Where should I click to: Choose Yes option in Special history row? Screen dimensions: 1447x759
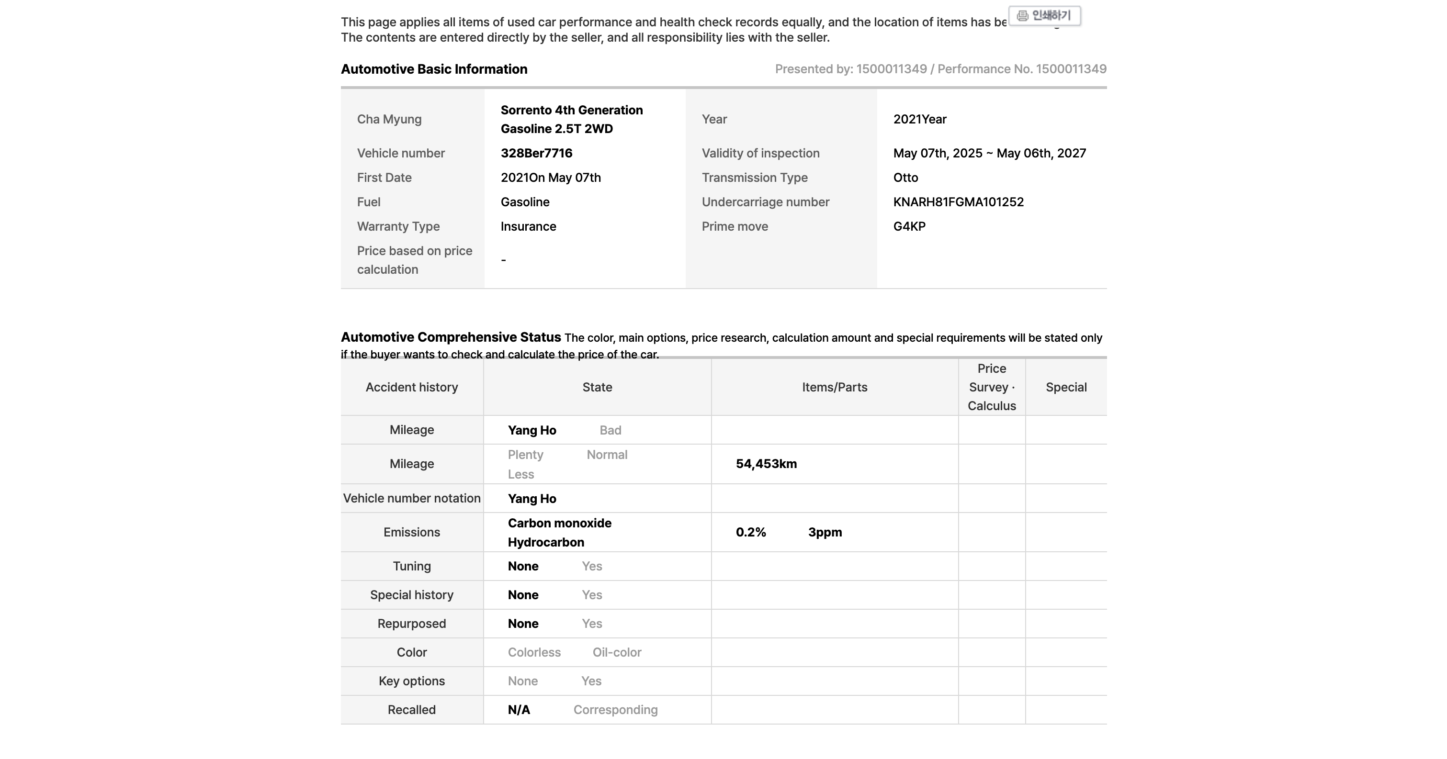(x=591, y=594)
